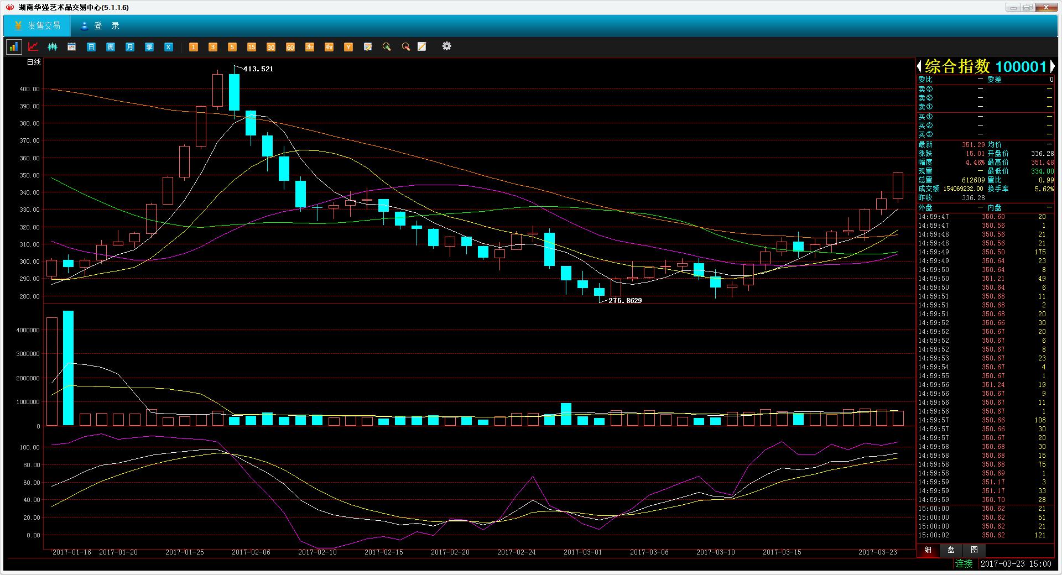Click the 2017-02-06 date axis label
This screenshot has width=1062, height=575.
point(251,552)
